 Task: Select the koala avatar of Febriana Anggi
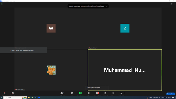click(x=51, y=70)
